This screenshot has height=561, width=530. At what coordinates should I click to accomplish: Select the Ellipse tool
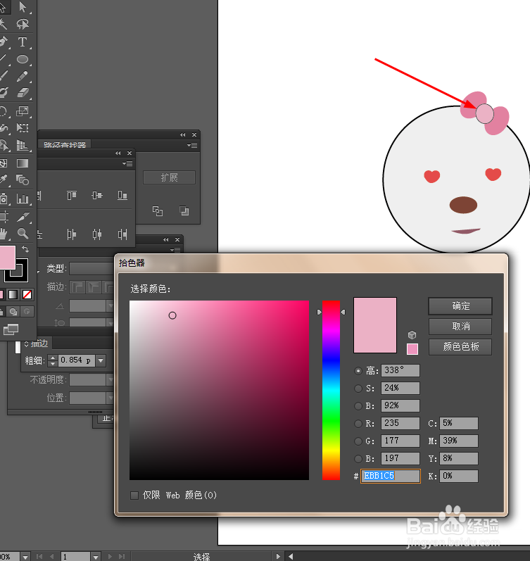click(23, 59)
